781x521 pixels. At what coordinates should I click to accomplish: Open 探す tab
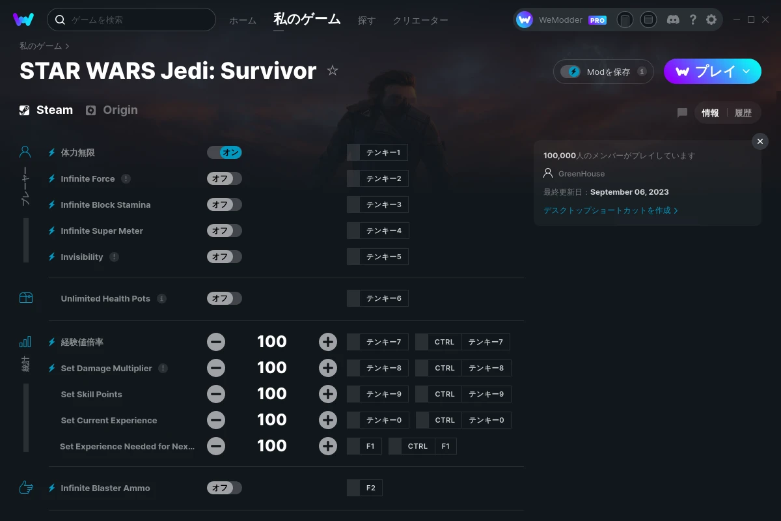click(x=367, y=20)
